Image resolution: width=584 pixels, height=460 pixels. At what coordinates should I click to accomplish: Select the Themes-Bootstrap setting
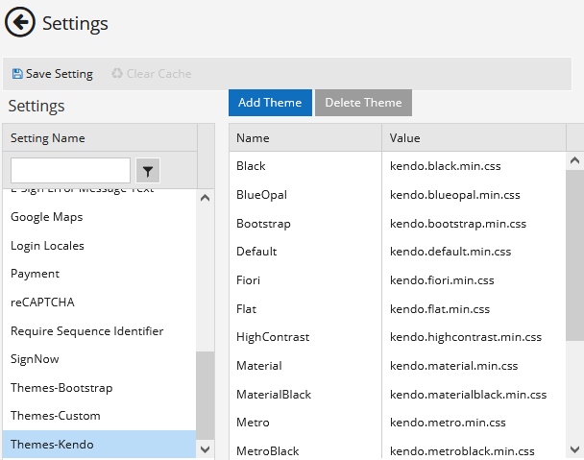coord(61,388)
